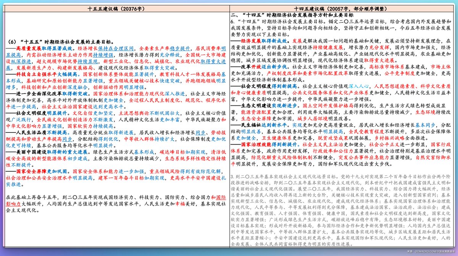This screenshot has width=458, height=256.
Task: Click the header "十五五建议稿（20376字）"
Action: (x=115, y=8)
